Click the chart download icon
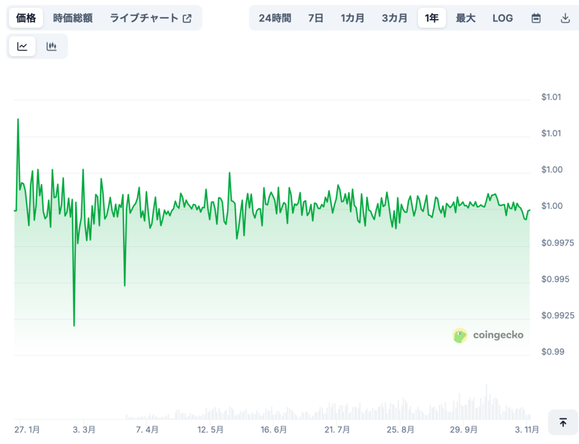 [565, 18]
